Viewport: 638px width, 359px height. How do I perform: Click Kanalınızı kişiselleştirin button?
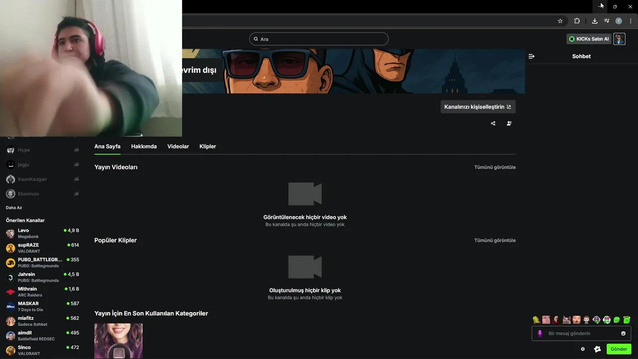pyautogui.click(x=478, y=107)
